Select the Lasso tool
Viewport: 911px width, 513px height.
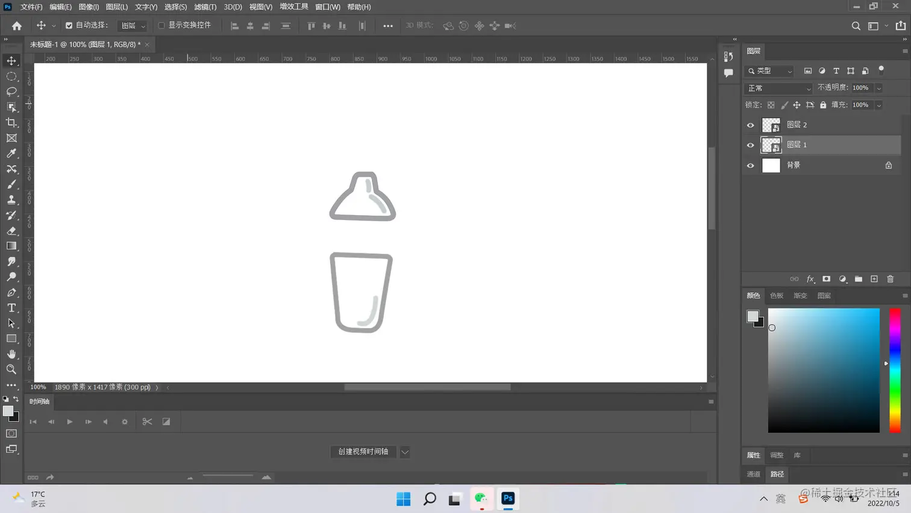[x=11, y=92]
